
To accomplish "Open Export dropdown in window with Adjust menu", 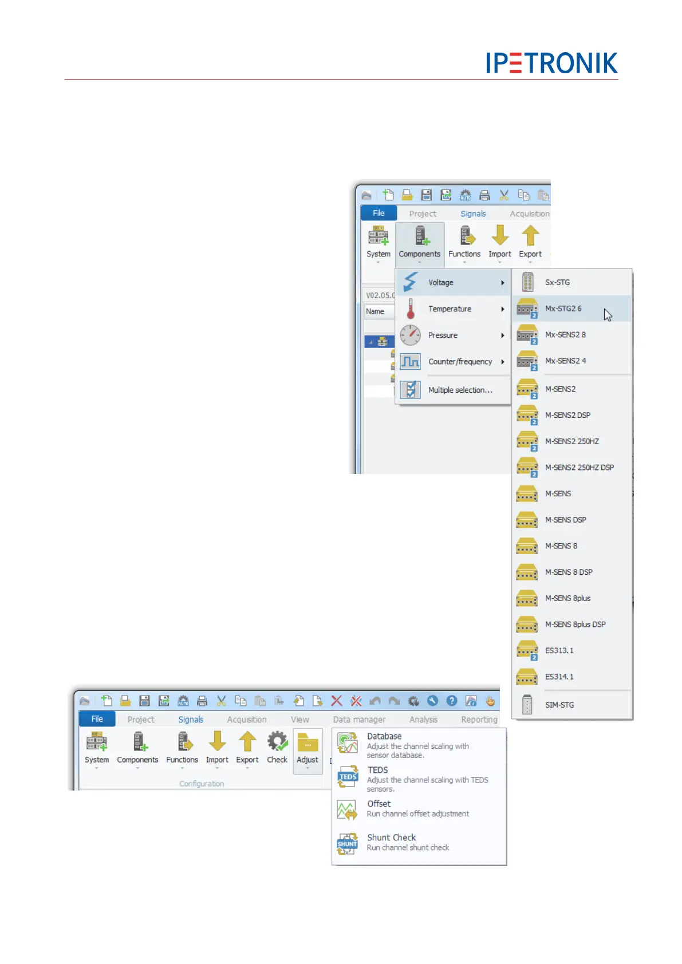I will tap(247, 750).
